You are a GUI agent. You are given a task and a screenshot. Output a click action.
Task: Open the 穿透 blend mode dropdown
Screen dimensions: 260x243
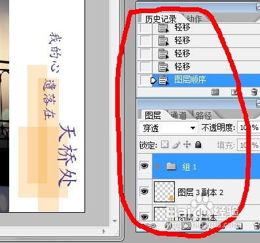(168, 128)
